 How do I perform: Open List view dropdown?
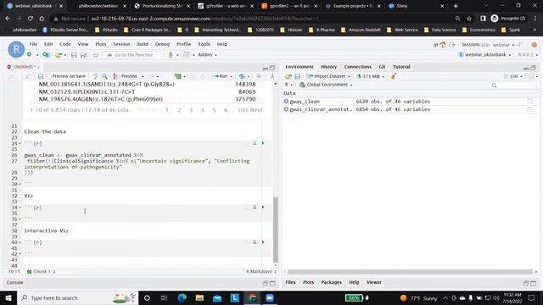pos(513,76)
